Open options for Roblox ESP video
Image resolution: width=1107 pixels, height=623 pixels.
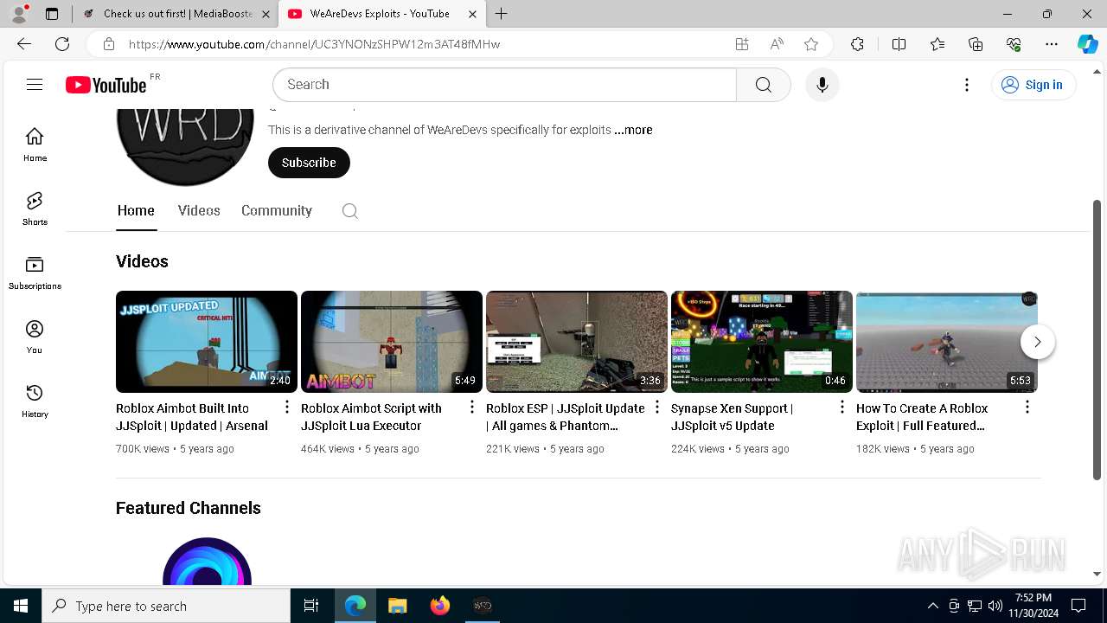tap(657, 407)
